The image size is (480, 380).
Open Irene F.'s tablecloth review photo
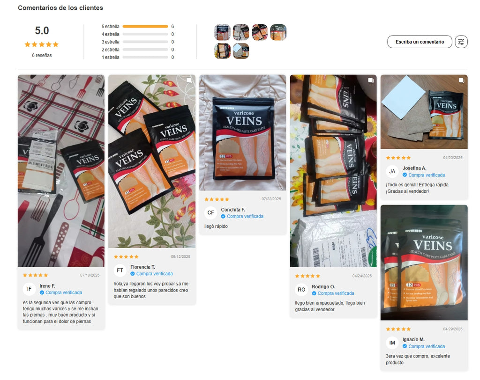[61, 171]
